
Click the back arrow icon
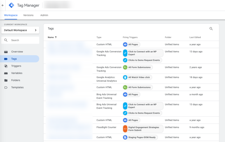click(x=3, y=6)
